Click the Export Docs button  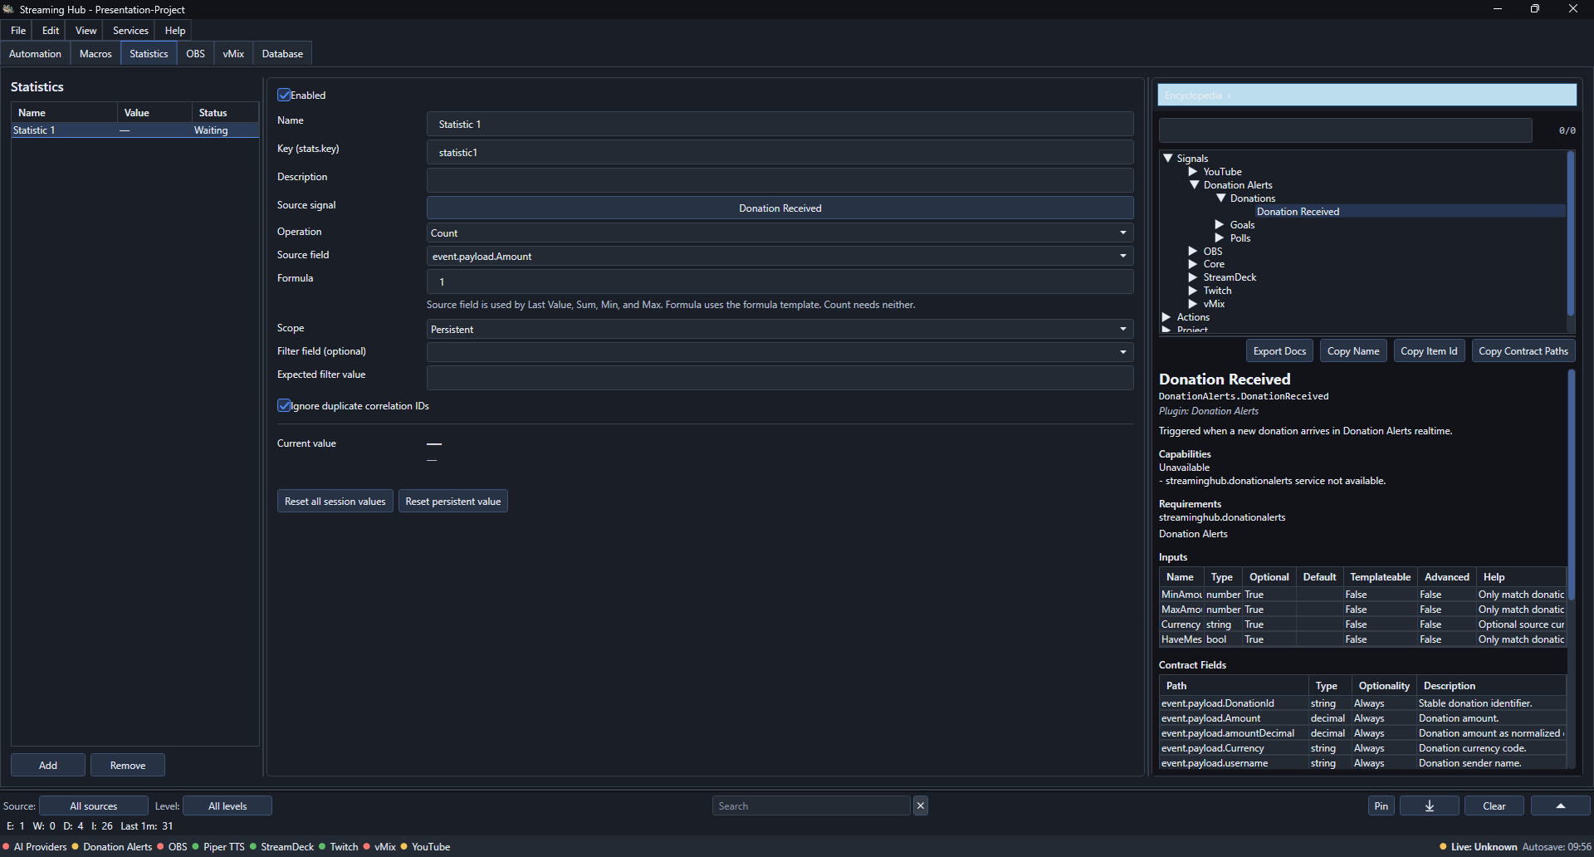coord(1279,350)
